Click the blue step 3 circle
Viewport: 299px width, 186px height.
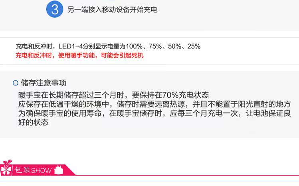click(55, 9)
